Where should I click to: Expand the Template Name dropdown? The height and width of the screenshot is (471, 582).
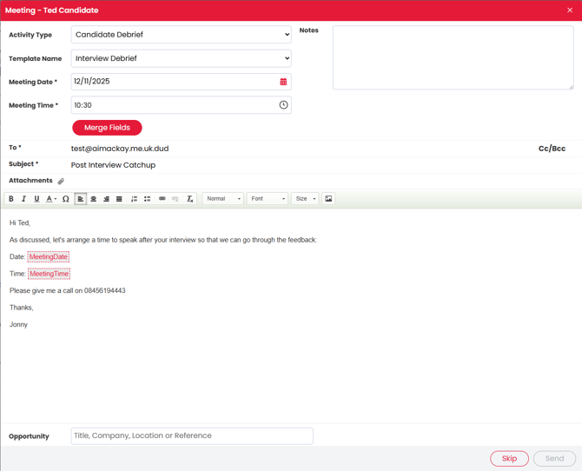[181, 58]
